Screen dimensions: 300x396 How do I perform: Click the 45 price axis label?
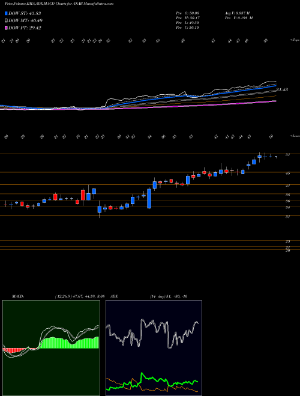pos(287,173)
